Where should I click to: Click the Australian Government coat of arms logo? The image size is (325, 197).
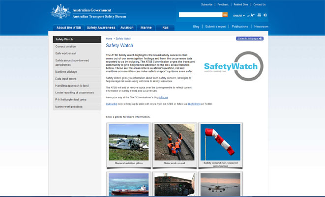point(60,12)
